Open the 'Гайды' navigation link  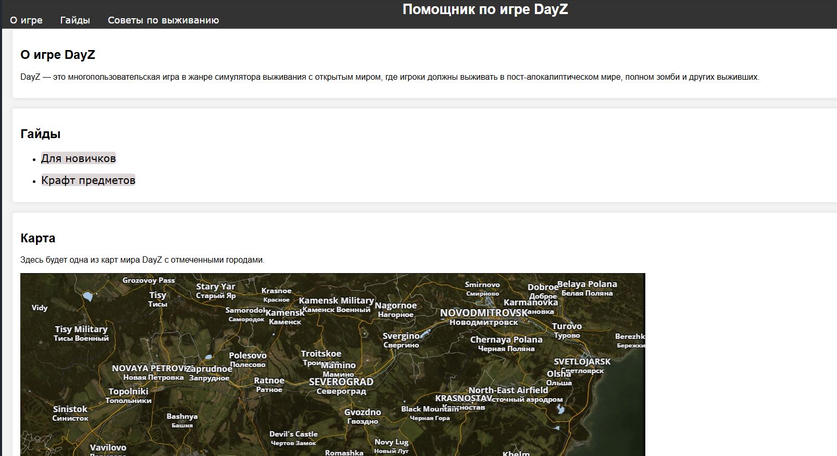pos(75,20)
